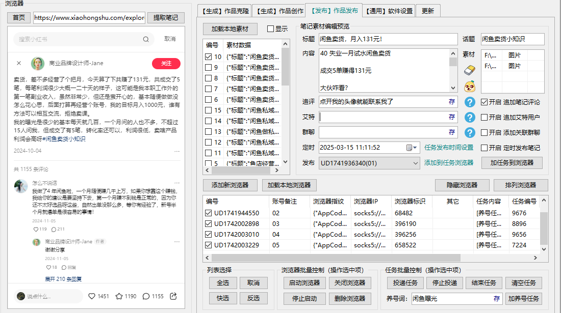Click 全选 button in 列表选择

(x=223, y=283)
